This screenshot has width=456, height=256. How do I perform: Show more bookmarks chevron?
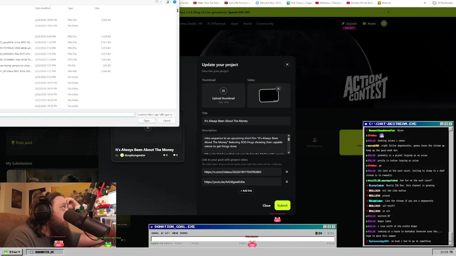pos(425,3)
